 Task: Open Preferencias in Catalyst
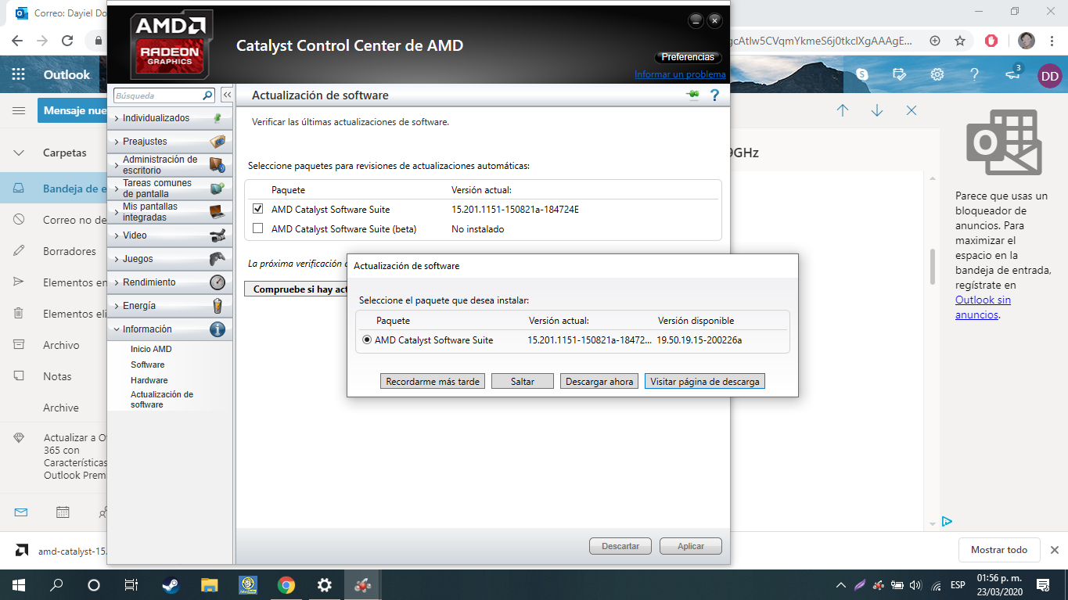click(688, 57)
